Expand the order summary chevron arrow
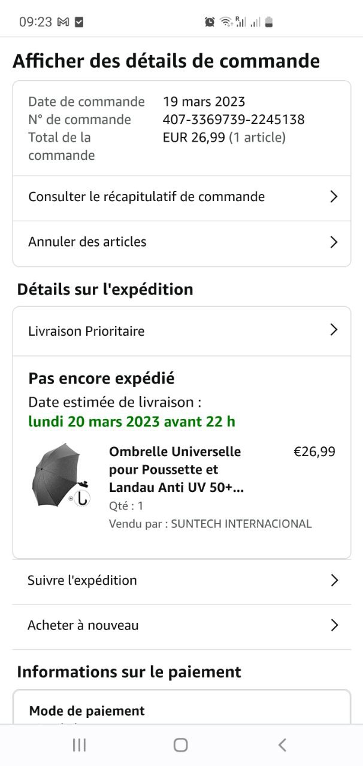Viewport: 363px width, 766px height. [334, 197]
